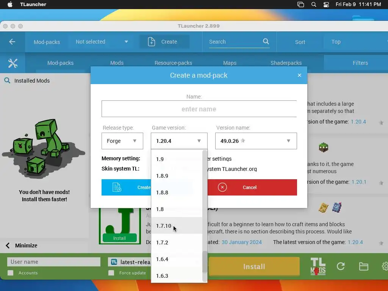Open the TLauncher menu in menu bar

33,4
